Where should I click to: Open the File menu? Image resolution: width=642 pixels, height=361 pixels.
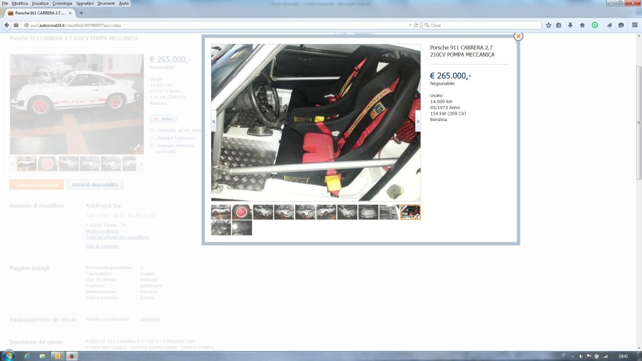coord(5,3)
